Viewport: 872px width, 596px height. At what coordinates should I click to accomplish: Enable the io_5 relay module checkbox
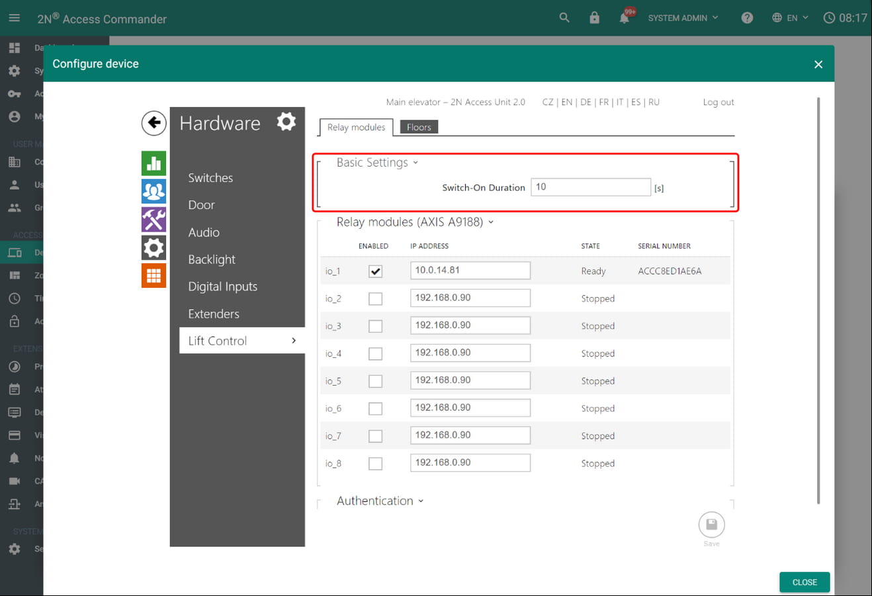(x=375, y=381)
